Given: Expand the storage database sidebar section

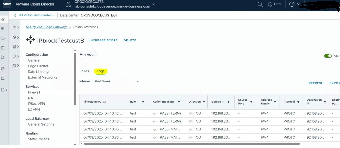Looking at the screenshot, I should pyautogui.click(x=14, y=47).
